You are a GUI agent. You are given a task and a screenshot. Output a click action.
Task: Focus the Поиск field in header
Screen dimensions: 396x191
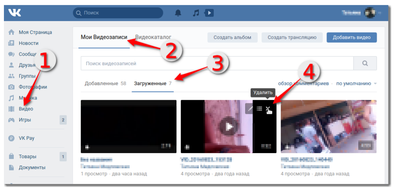pos(118,13)
